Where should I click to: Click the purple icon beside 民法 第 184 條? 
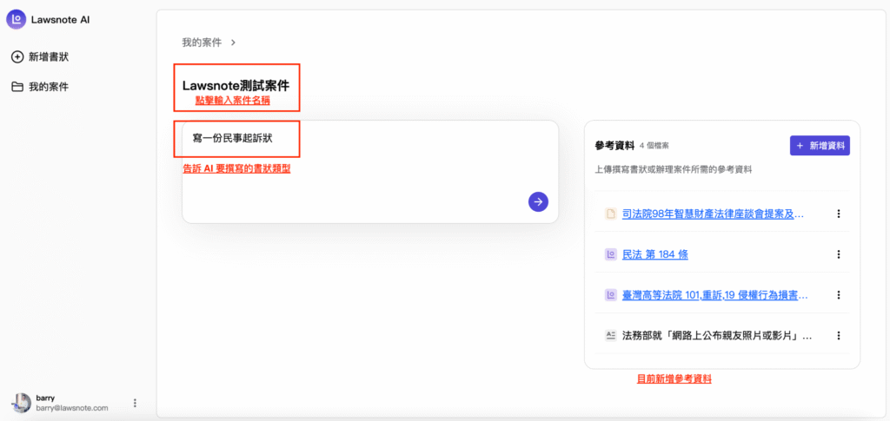(x=610, y=254)
